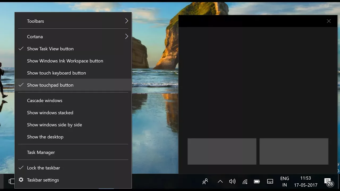Open Taskbar settings
This screenshot has height=191, width=340.
tap(73, 180)
